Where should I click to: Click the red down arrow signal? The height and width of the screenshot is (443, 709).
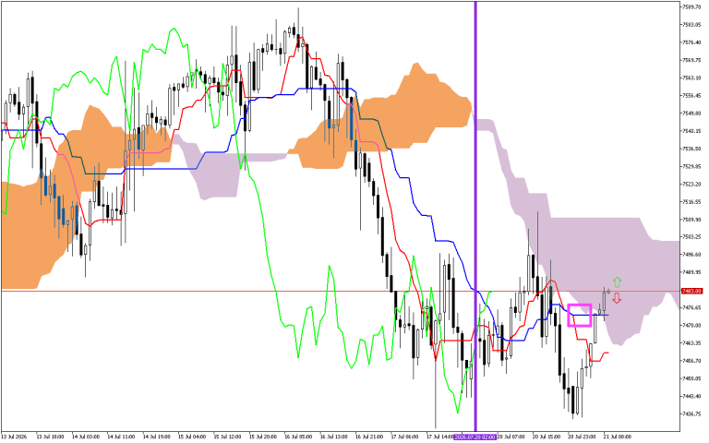point(617,298)
